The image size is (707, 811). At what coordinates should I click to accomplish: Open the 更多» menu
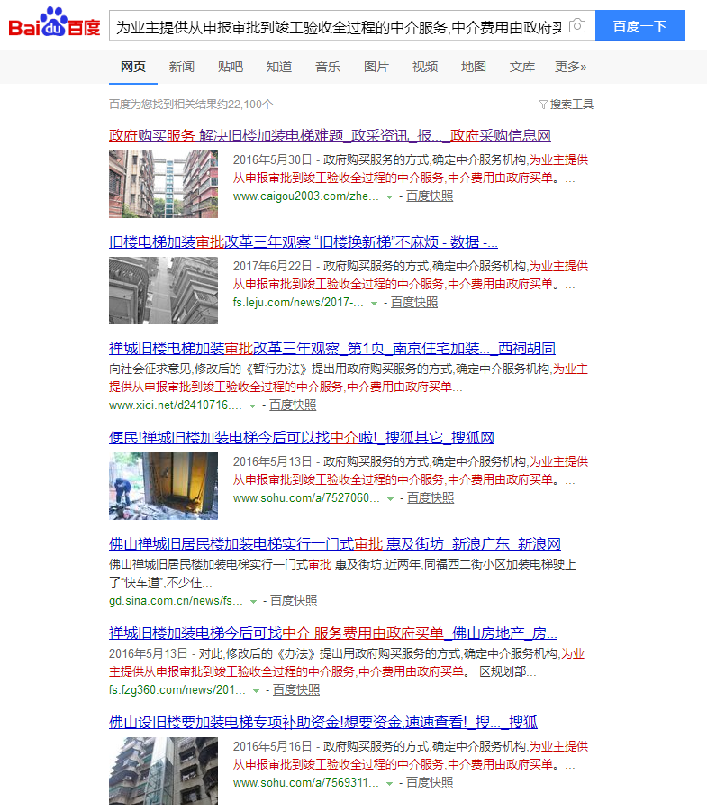tap(570, 67)
